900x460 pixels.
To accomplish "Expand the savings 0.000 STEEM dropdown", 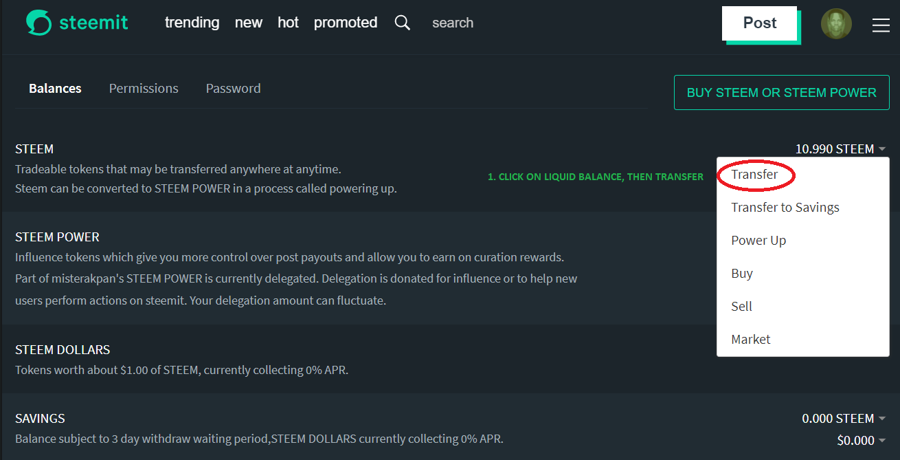I will 844,418.
